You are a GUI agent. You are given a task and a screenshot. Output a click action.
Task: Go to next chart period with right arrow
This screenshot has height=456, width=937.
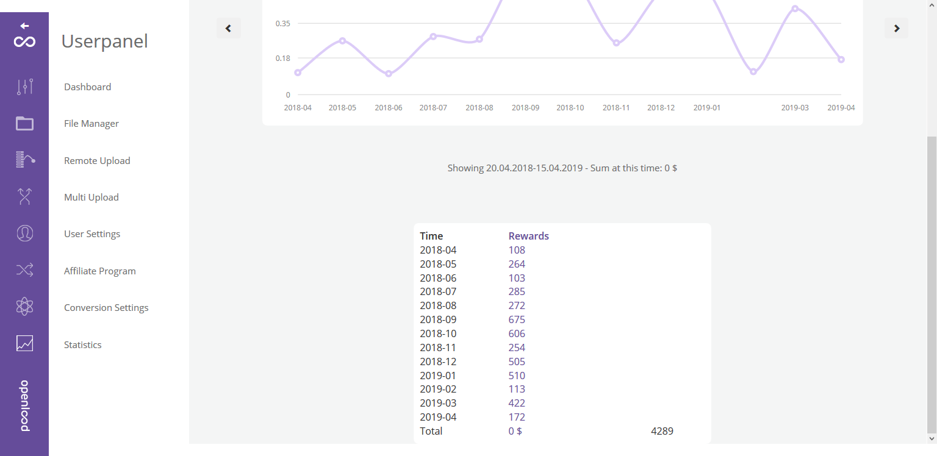(896, 28)
